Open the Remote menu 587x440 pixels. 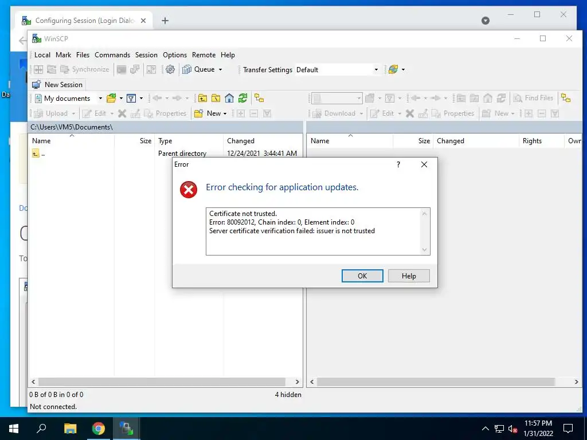[204, 55]
